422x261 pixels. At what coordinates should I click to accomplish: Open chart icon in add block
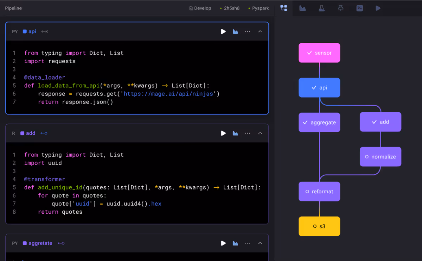(x=235, y=133)
